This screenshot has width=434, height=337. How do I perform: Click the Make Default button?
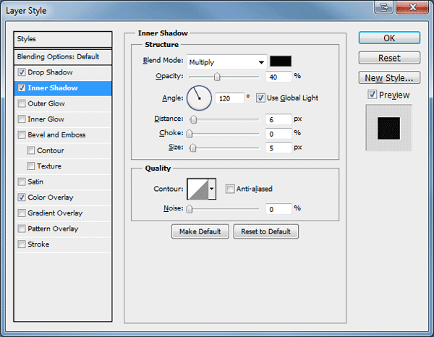point(200,231)
